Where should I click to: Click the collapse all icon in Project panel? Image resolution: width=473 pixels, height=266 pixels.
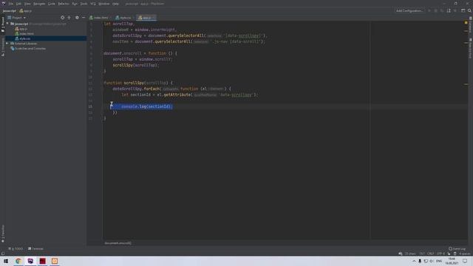point(69,18)
